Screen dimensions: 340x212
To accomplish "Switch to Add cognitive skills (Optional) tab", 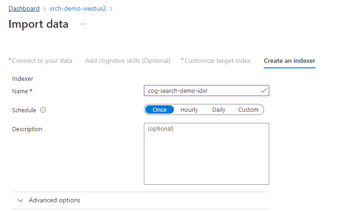I will click(128, 61).
